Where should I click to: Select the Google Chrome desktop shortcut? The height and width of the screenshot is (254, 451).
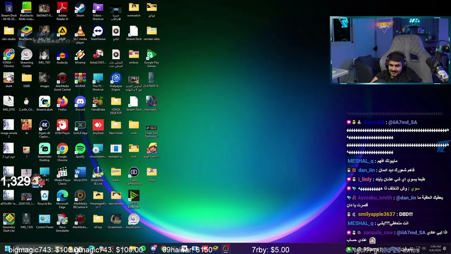[62, 153]
